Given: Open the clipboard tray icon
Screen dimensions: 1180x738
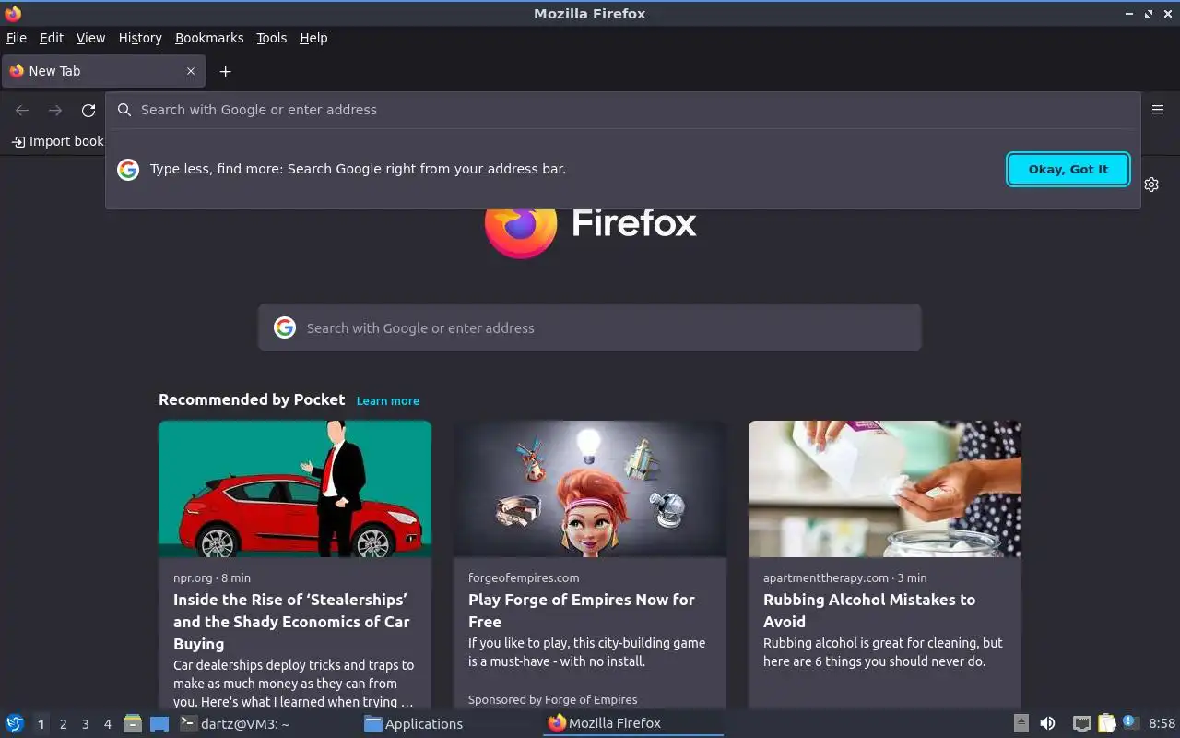Looking at the screenshot, I should click(x=1107, y=723).
